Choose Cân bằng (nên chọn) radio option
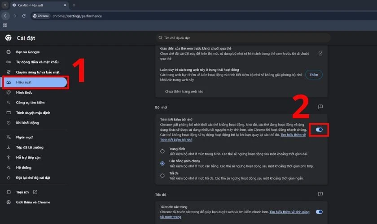 (162, 164)
